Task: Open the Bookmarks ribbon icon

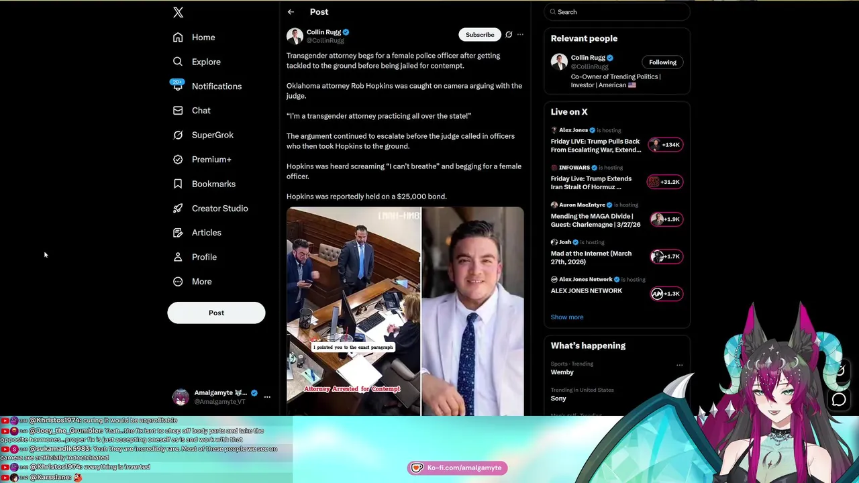Action: [x=178, y=184]
